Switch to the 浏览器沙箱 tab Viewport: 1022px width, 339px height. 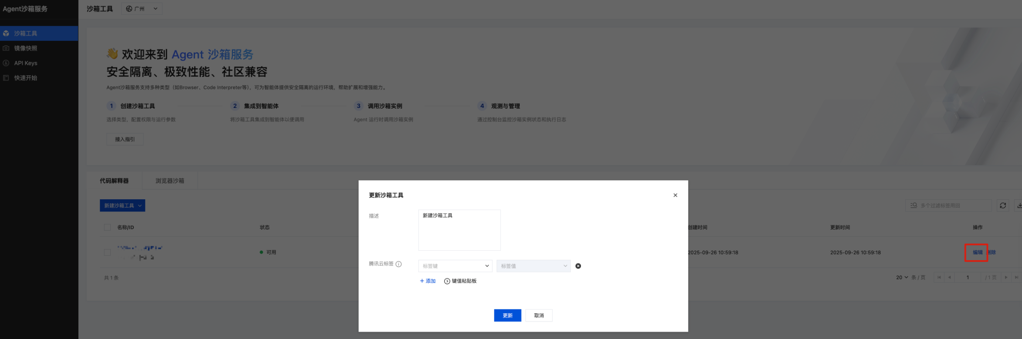170,181
